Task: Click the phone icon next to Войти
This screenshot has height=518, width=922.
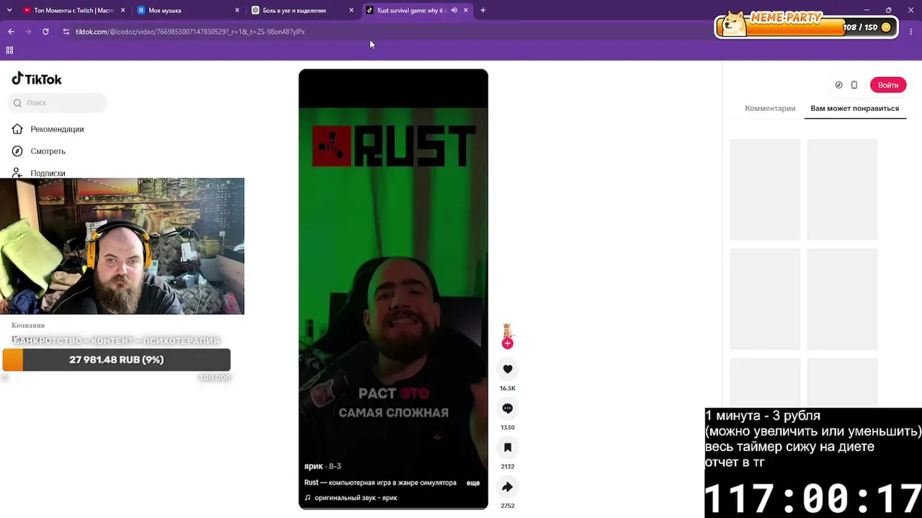Action: [x=854, y=85]
